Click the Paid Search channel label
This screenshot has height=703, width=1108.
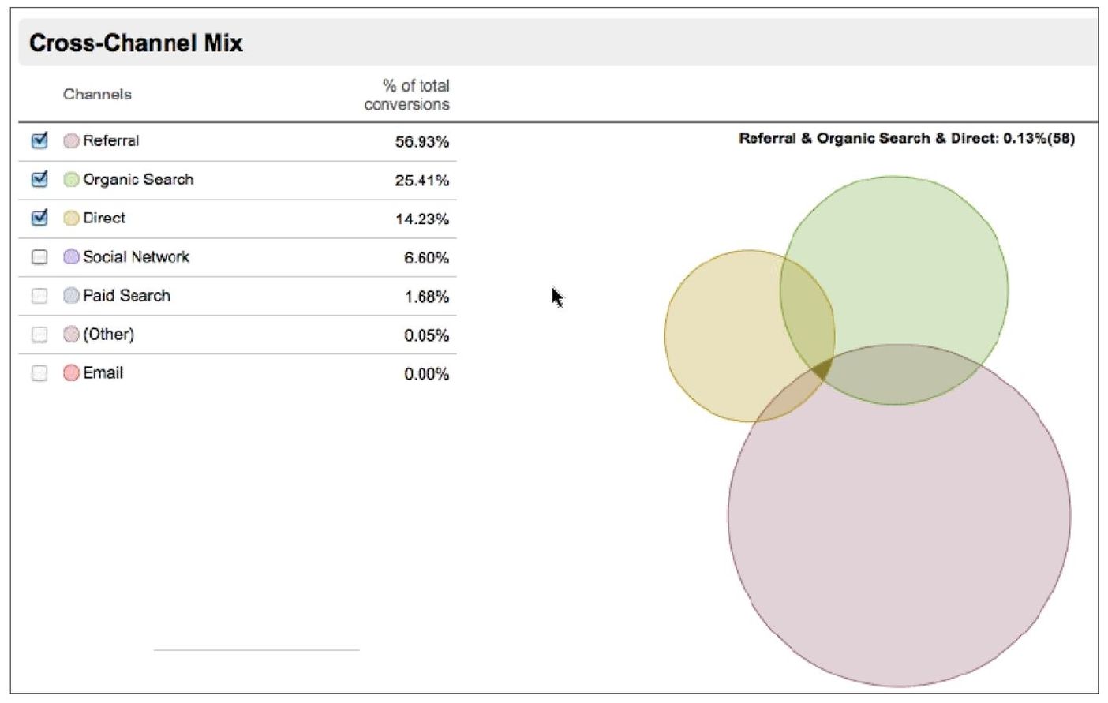[x=126, y=296]
